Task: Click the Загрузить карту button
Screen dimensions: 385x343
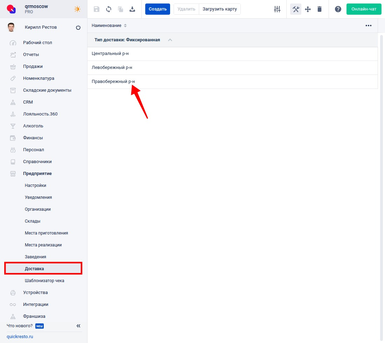Action: point(219,9)
